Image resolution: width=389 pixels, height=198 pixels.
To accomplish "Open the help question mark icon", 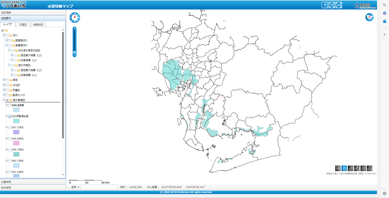I will click(325, 5).
